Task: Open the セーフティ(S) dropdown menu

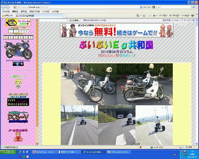Action: click(174, 15)
